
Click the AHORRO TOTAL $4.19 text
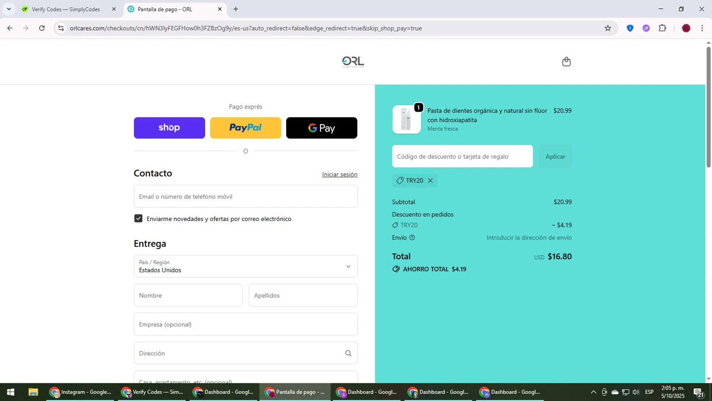[x=434, y=269]
